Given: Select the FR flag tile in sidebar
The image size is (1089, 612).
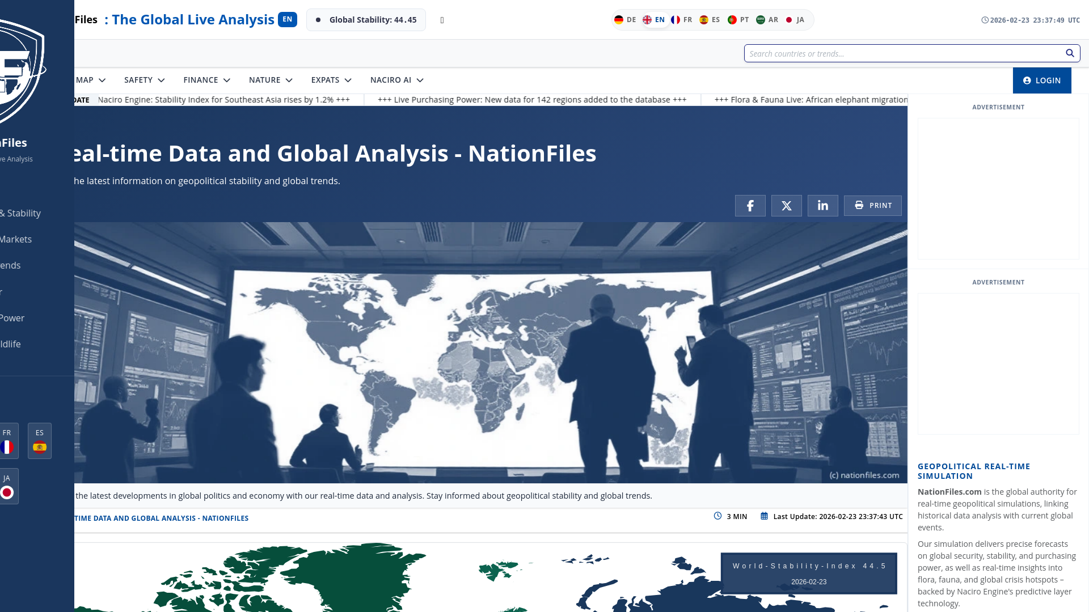Looking at the screenshot, I should pos(7,441).
